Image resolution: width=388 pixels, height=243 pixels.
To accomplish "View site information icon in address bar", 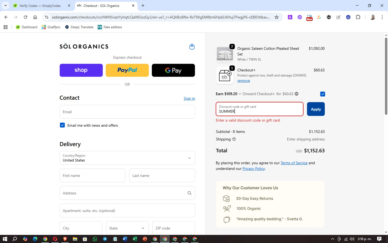I will (x=47, y=17).
